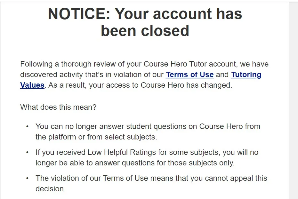Viewport: 298px width, 199px height.
Task: Click the bullet text starting "If you received"
Action: 147,152
